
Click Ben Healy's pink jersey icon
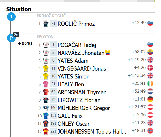tap(46, 84)
